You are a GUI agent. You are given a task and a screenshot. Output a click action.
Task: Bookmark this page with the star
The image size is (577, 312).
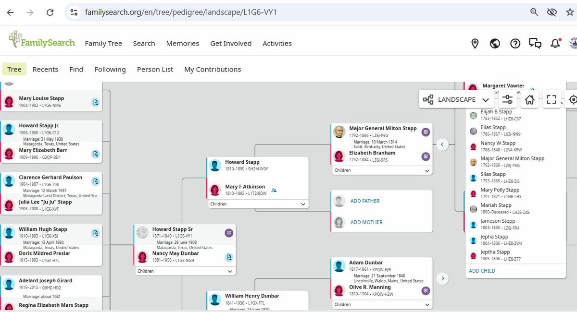pyautogui.click(x=570, y=12)
